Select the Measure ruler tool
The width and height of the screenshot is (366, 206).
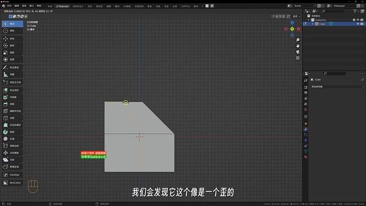click(x=13, y=74)
